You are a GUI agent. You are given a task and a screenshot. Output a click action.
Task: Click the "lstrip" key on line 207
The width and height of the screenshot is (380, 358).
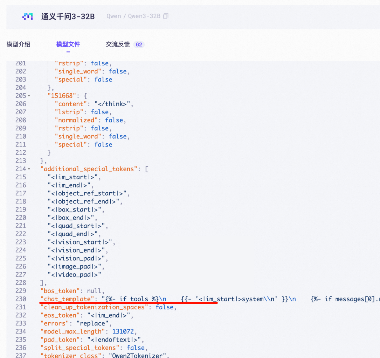[69, 112]
